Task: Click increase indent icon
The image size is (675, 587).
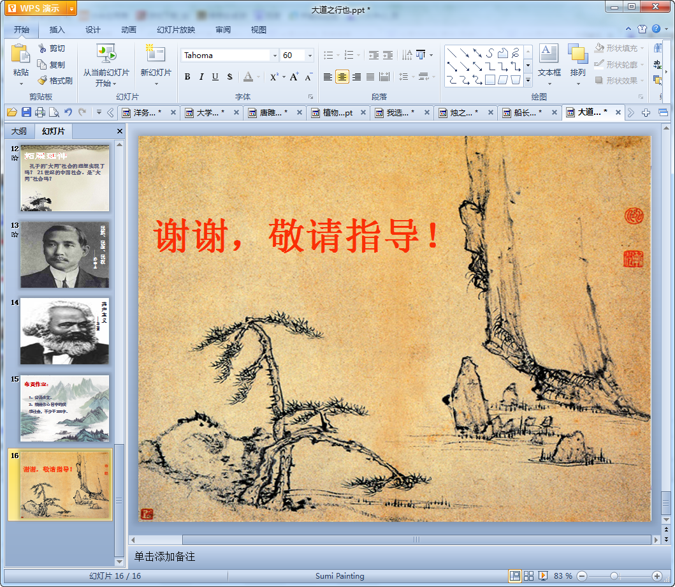Action: [x=388, y=55]
